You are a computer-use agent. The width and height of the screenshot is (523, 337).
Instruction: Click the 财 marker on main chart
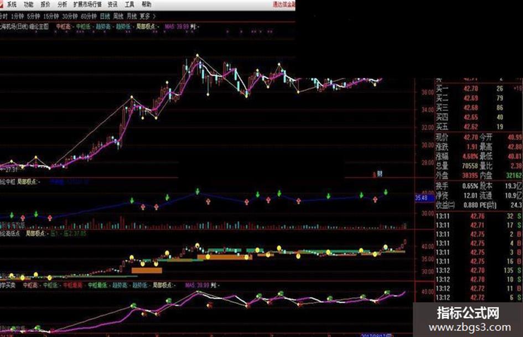coord(380,174)
